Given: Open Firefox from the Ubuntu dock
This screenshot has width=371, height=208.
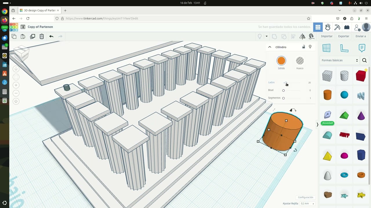Looking at the screenshot, I should click(4, 20).
